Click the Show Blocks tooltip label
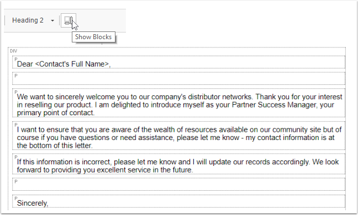This screenshot has width=358, height=215. [x=93, y=37]
